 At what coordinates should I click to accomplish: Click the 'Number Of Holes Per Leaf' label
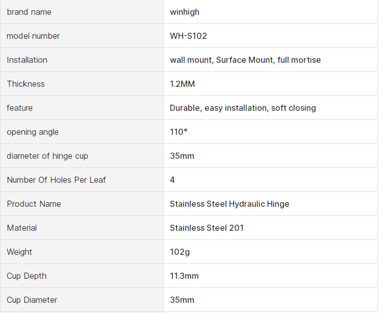56,180
